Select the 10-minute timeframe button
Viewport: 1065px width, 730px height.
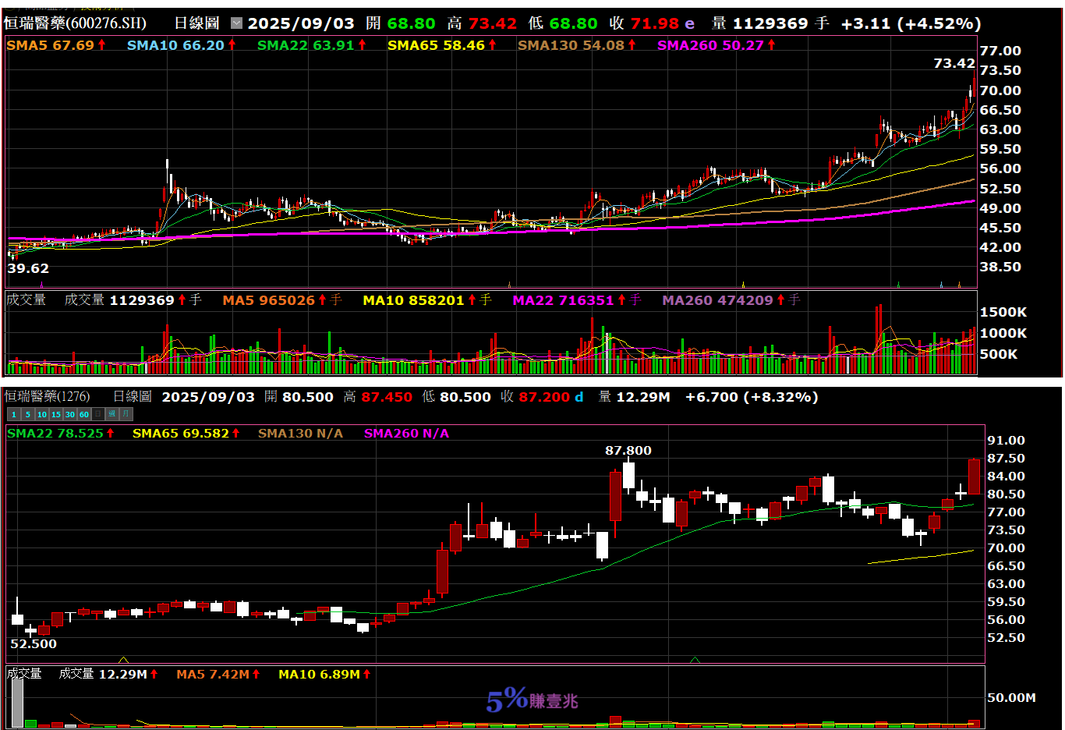(42, 414)
